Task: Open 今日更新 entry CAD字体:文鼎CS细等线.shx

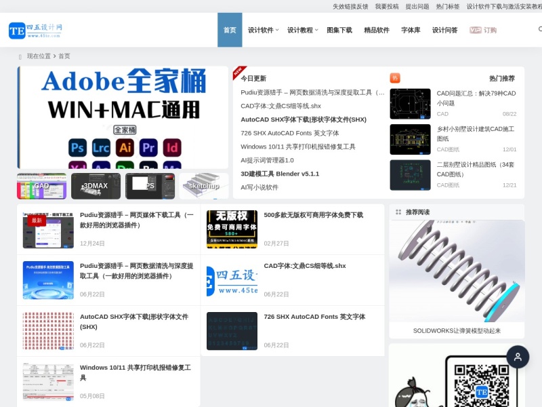Action: (280, 106)
